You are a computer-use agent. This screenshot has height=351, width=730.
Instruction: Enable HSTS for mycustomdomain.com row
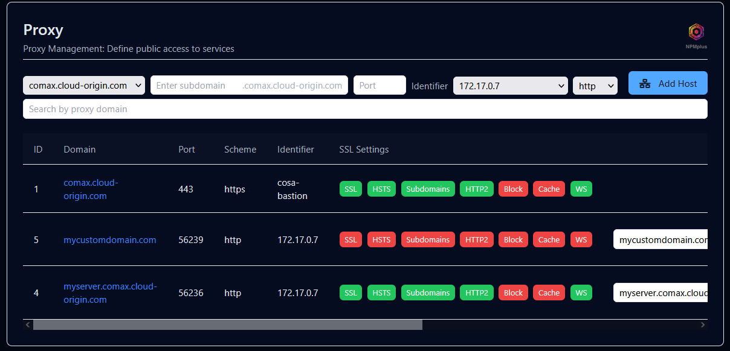381,239
